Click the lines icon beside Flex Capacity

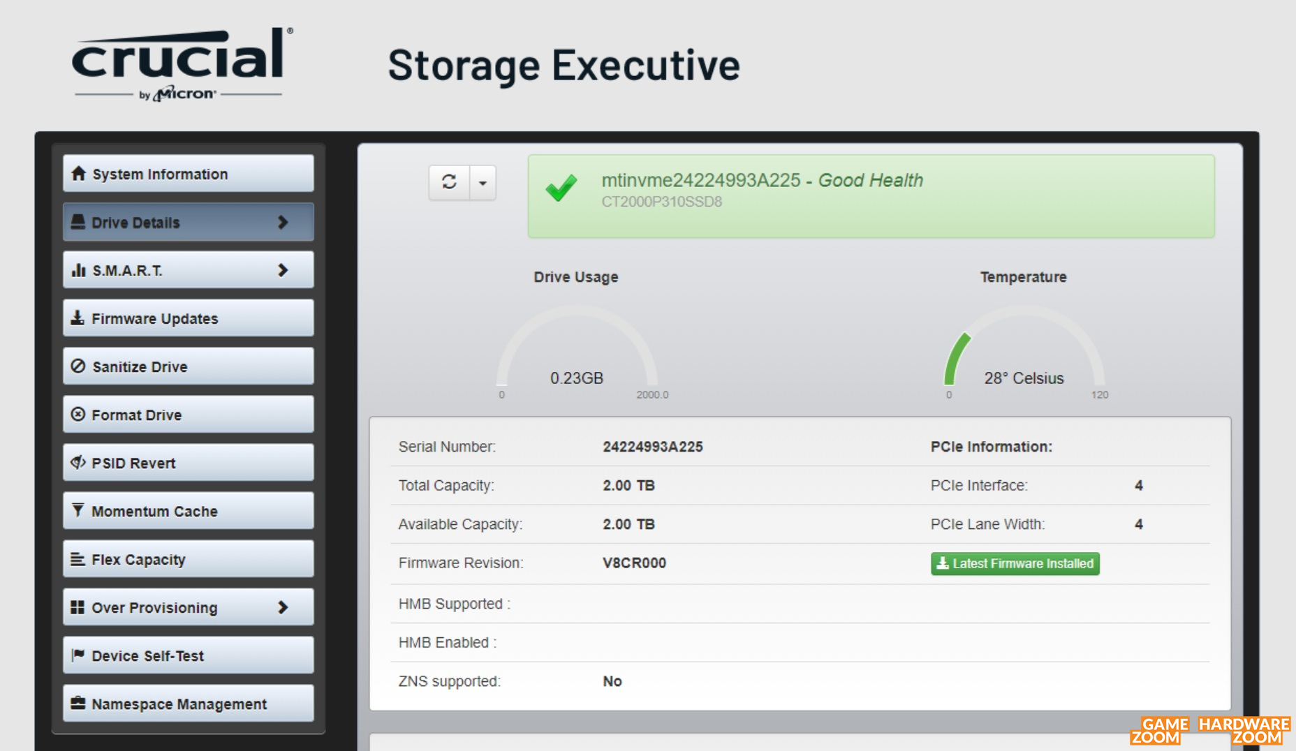click(78, 559)
